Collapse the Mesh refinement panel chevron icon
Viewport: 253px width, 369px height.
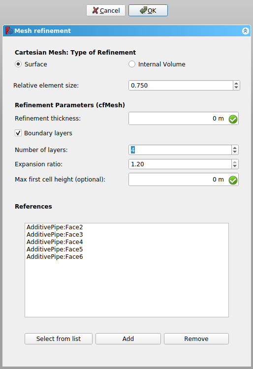point(246,31)
